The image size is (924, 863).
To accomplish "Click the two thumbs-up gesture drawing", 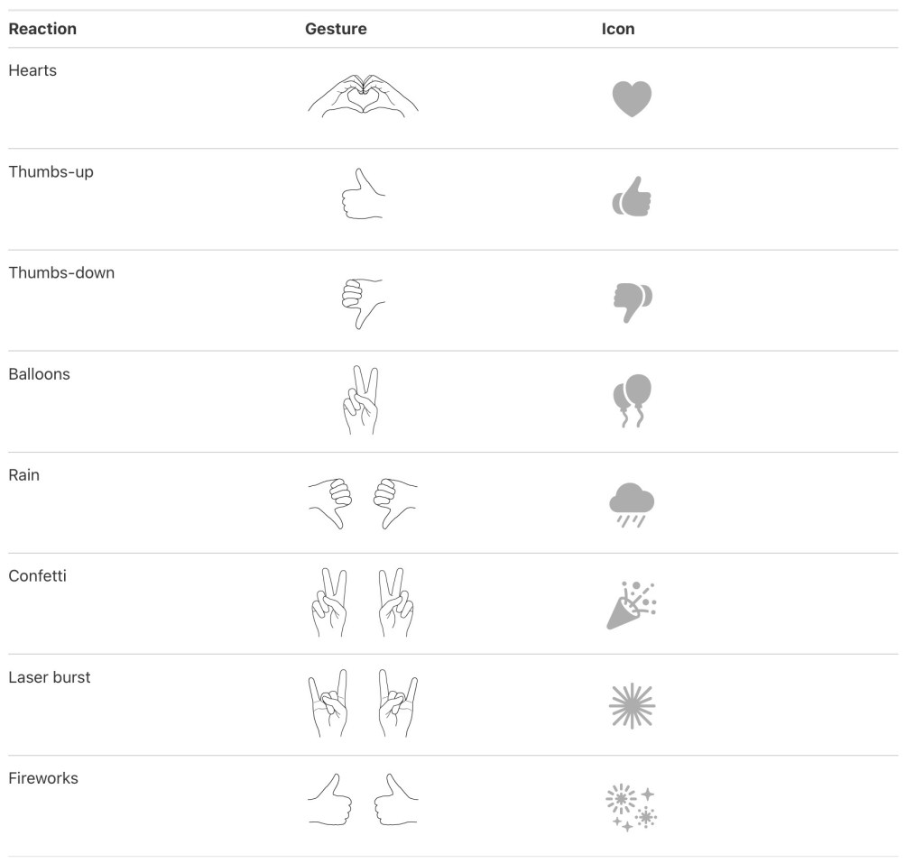I will (x=363, y=800).
